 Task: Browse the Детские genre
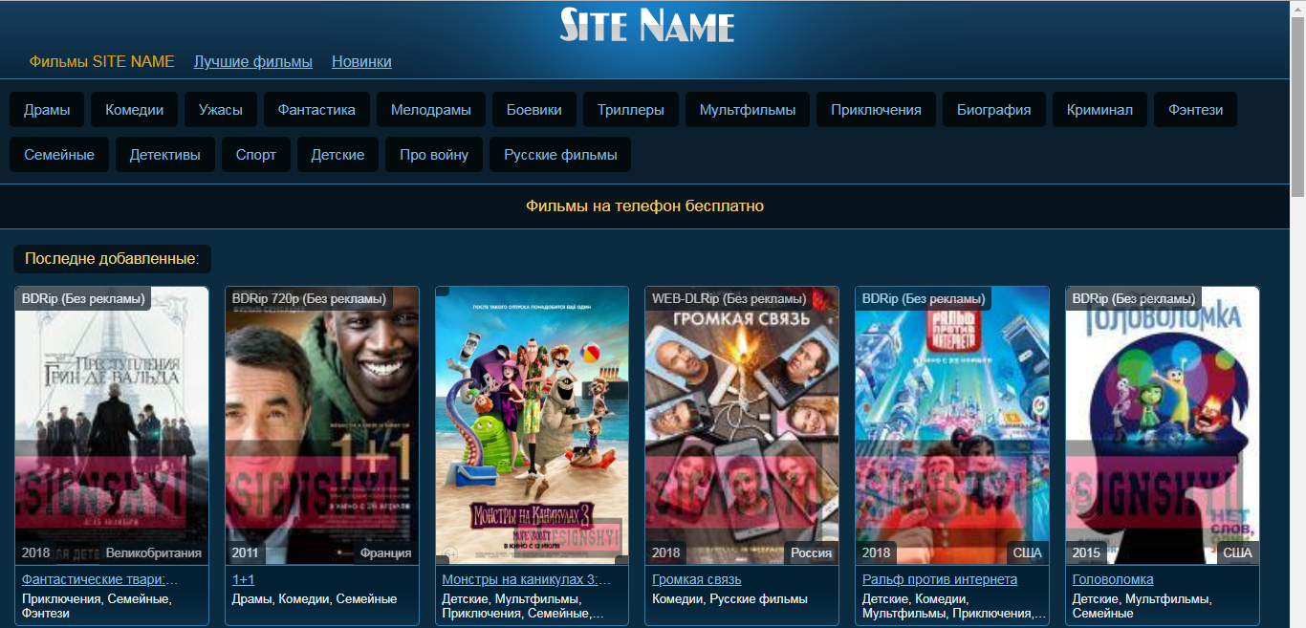[x=337, y=155]
